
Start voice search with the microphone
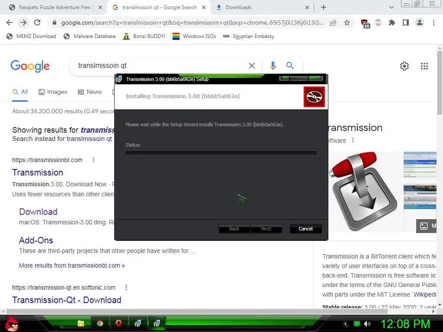click(273, 66)
